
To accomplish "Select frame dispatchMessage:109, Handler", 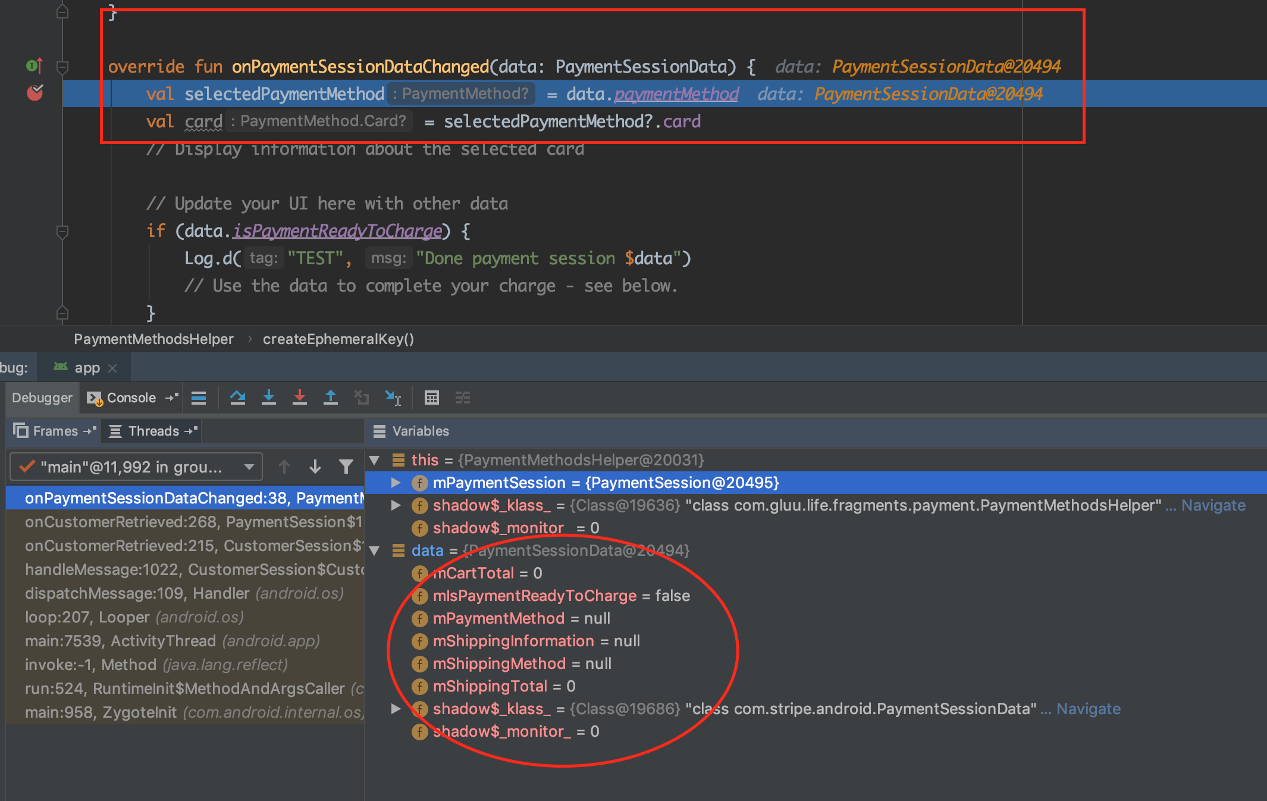I will click(184, 593).
